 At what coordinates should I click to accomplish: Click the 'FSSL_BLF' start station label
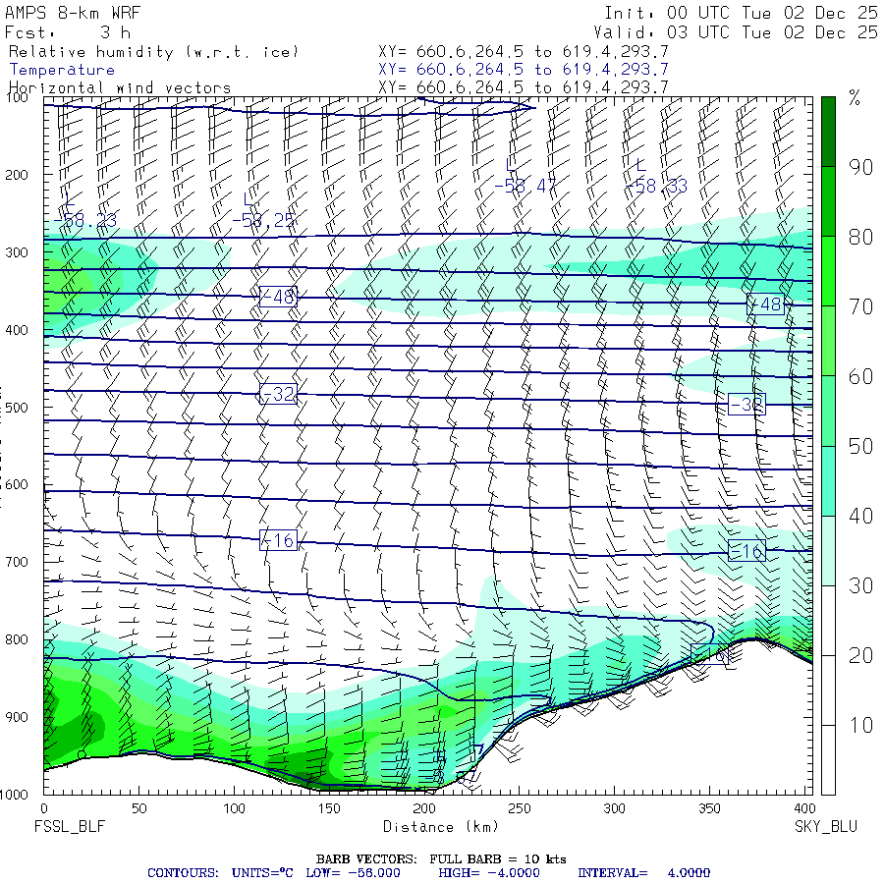(x=70, y=827)
